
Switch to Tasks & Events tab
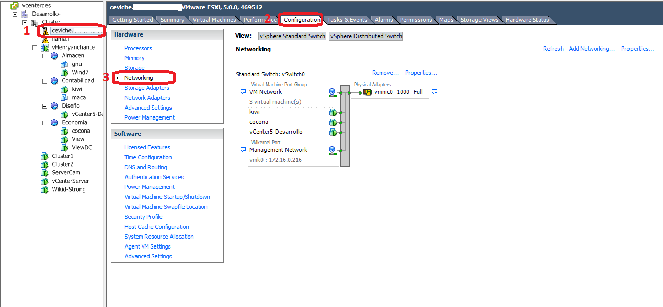(x=347, y=20)
